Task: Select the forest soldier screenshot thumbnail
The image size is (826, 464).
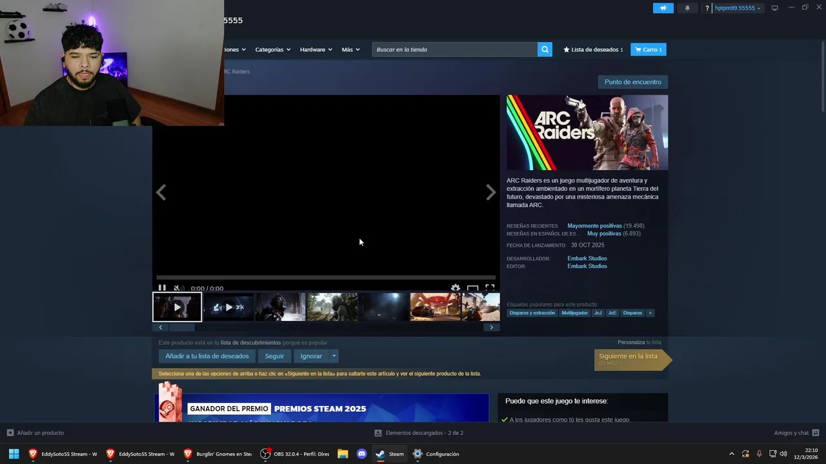Action: [332, 307]
